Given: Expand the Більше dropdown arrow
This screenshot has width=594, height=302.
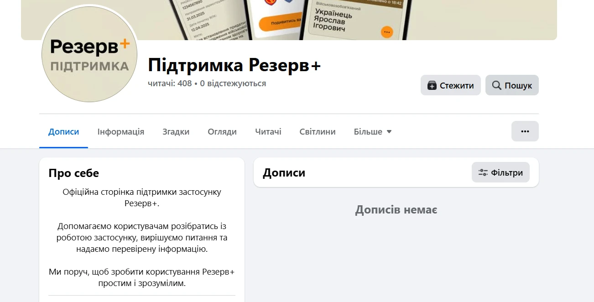Looking at the screenshot, I should (x=389, y=132).
